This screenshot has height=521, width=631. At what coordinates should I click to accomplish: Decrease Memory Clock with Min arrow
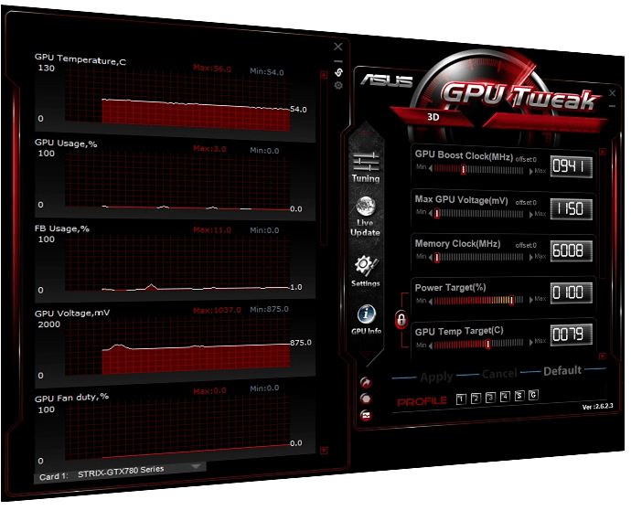tap(431, 257)
